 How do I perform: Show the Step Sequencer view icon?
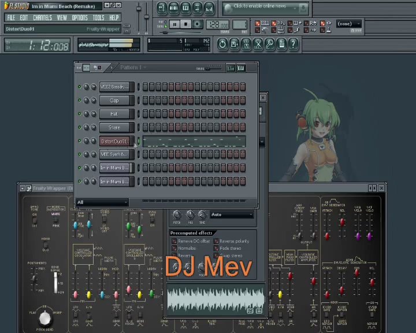(173, 8)
